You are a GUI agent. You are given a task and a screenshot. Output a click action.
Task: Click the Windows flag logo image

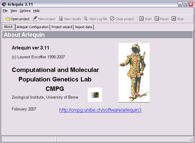pos(95,95)
